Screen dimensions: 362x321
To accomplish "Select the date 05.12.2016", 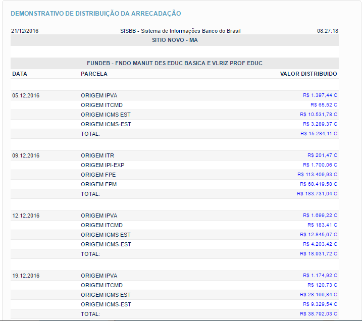I will pos(26,95).
